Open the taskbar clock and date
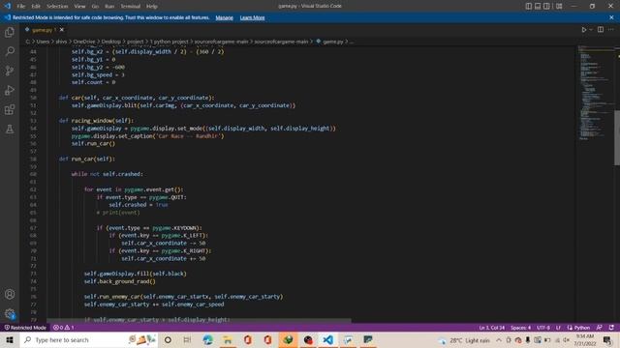The image size is (620, 348). click(x=585, y=340)
